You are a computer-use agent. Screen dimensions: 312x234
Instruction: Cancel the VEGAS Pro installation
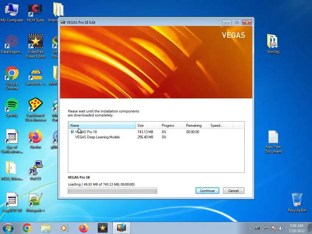[x=233, y=191]
